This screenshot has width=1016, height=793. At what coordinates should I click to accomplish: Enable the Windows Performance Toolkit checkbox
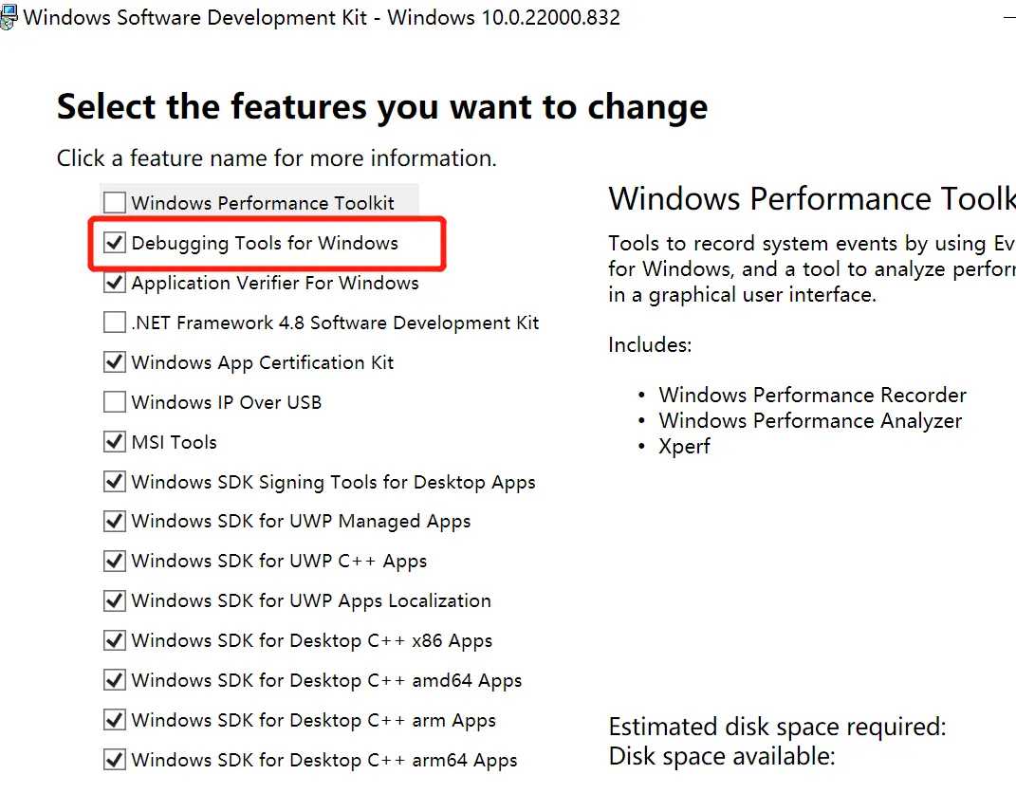115,203
